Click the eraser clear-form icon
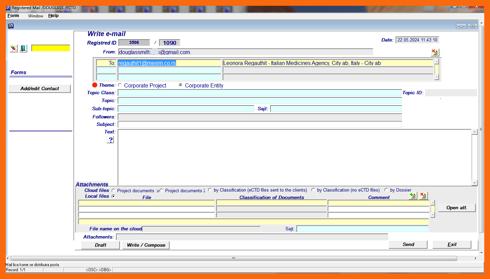This screenshot has height=279, width=490. click(x=14, y=48)
